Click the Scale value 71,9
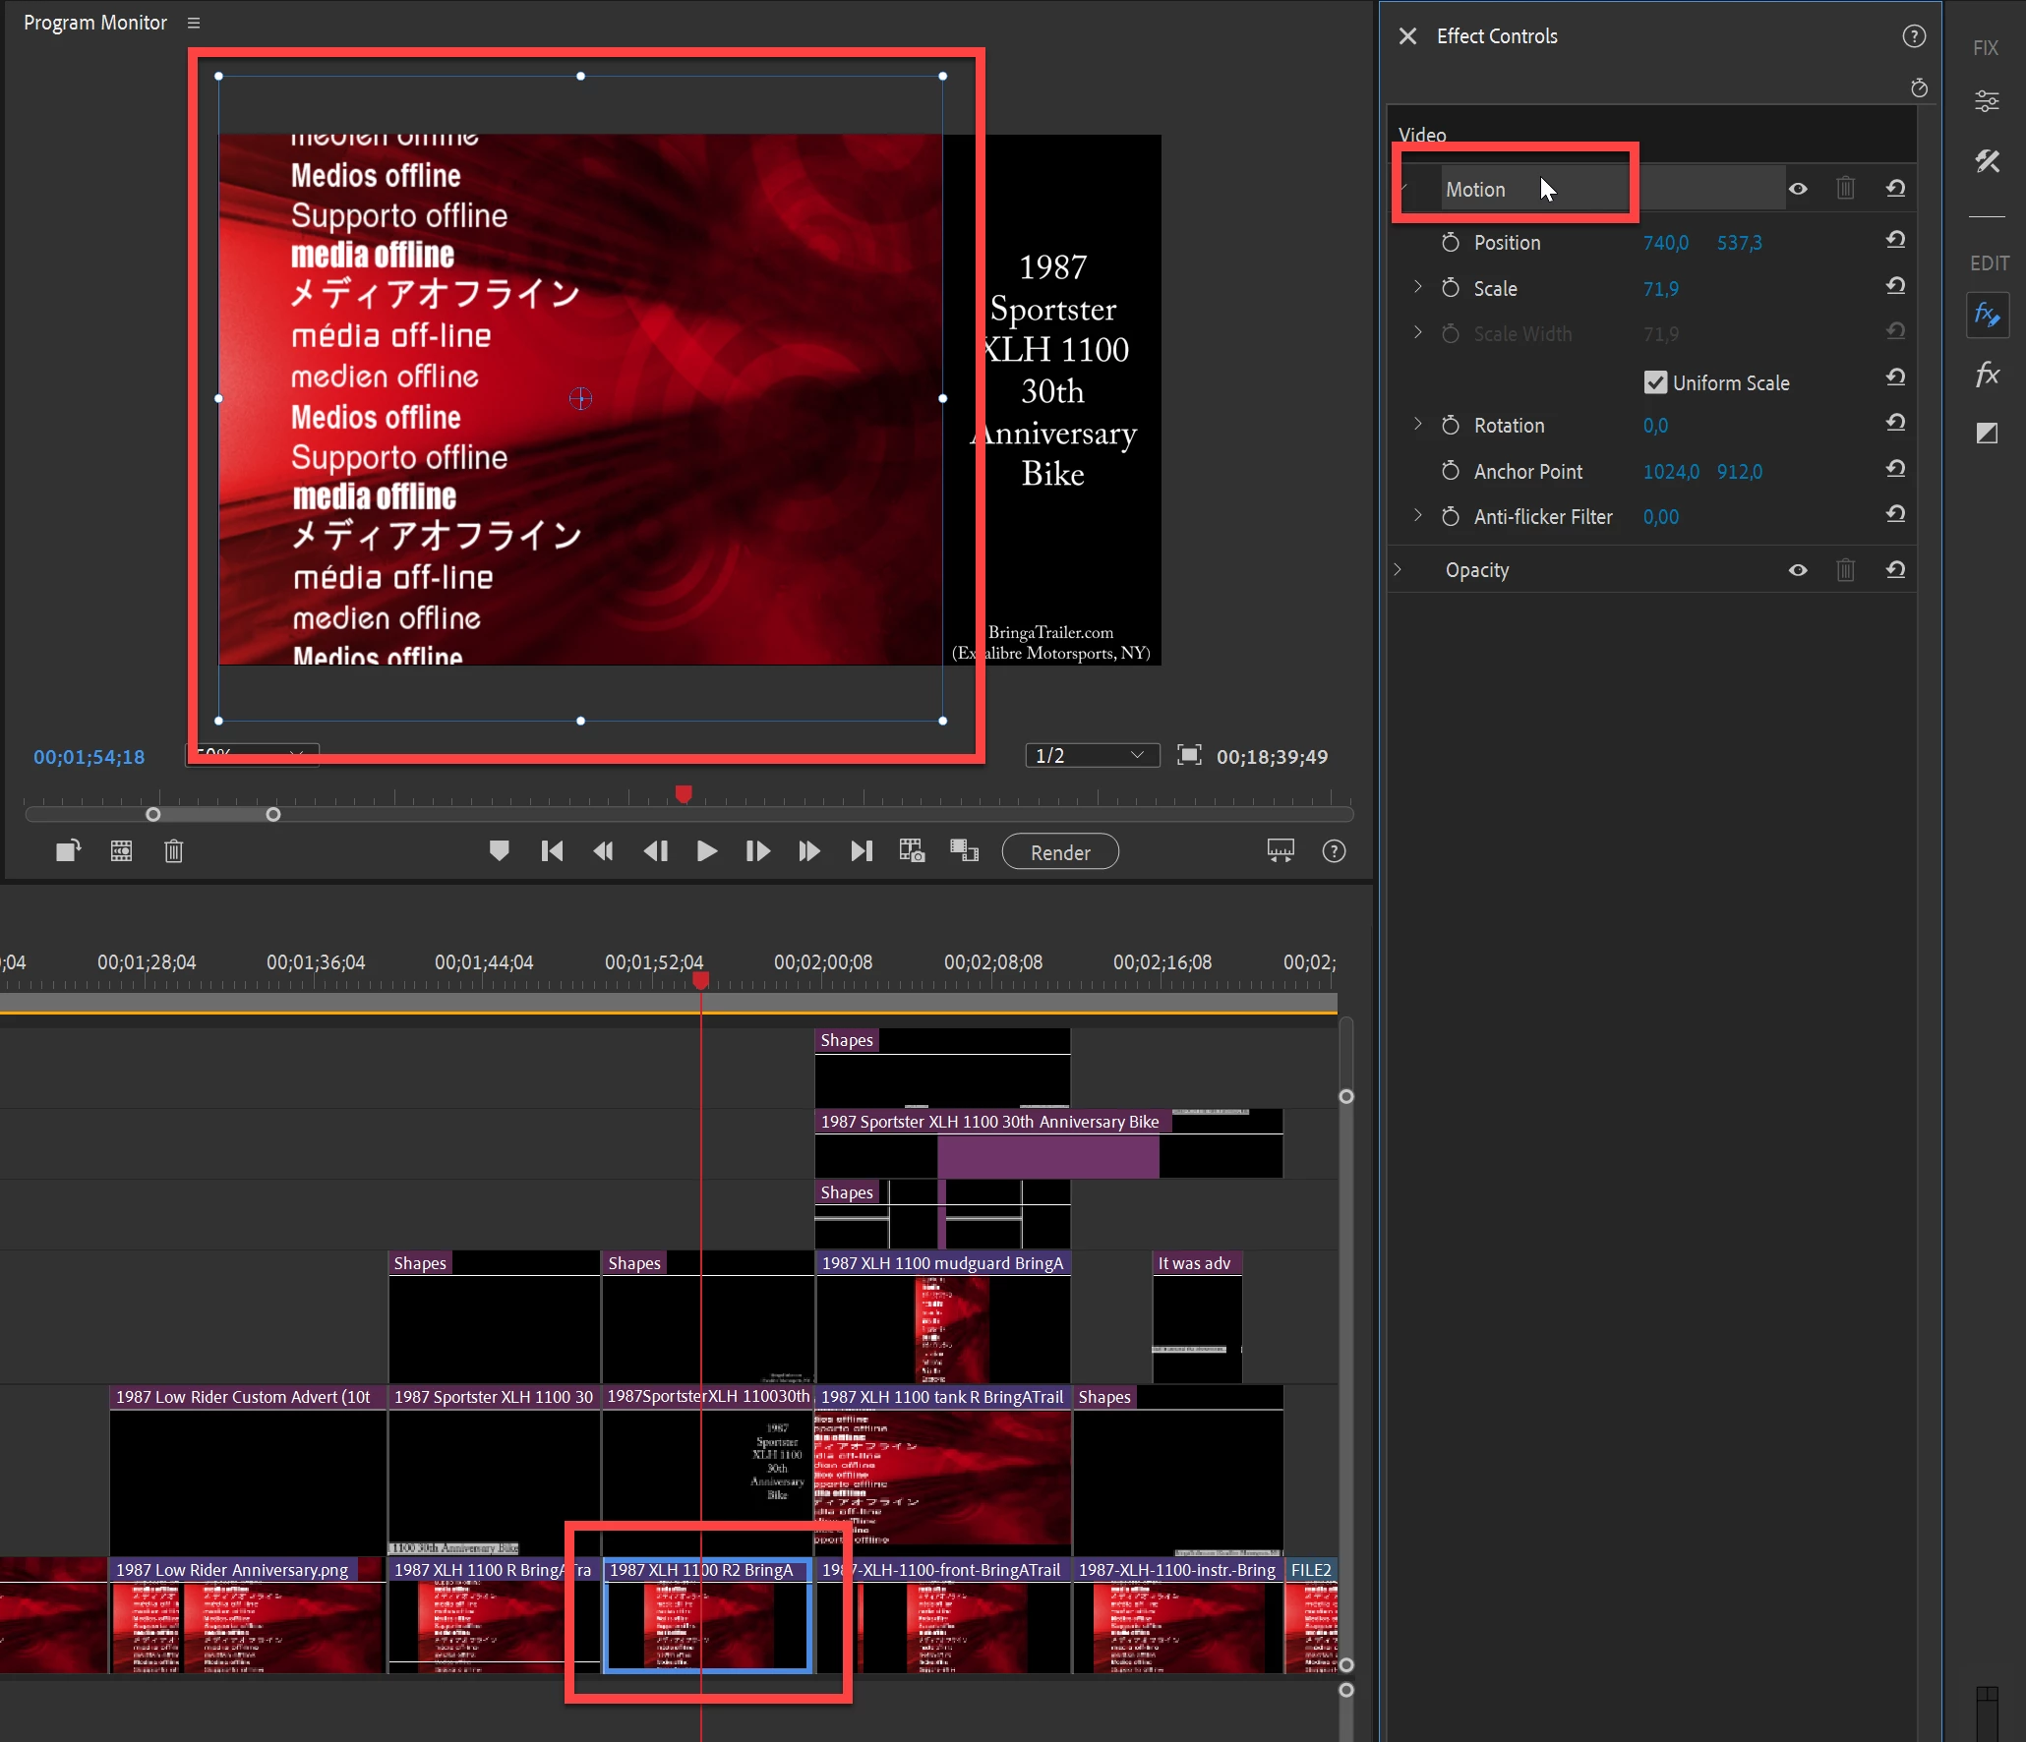This screenshot has width=2026, height=1742. 1660,289
